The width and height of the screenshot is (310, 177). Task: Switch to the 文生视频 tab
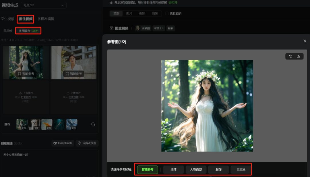coord(7,19)
